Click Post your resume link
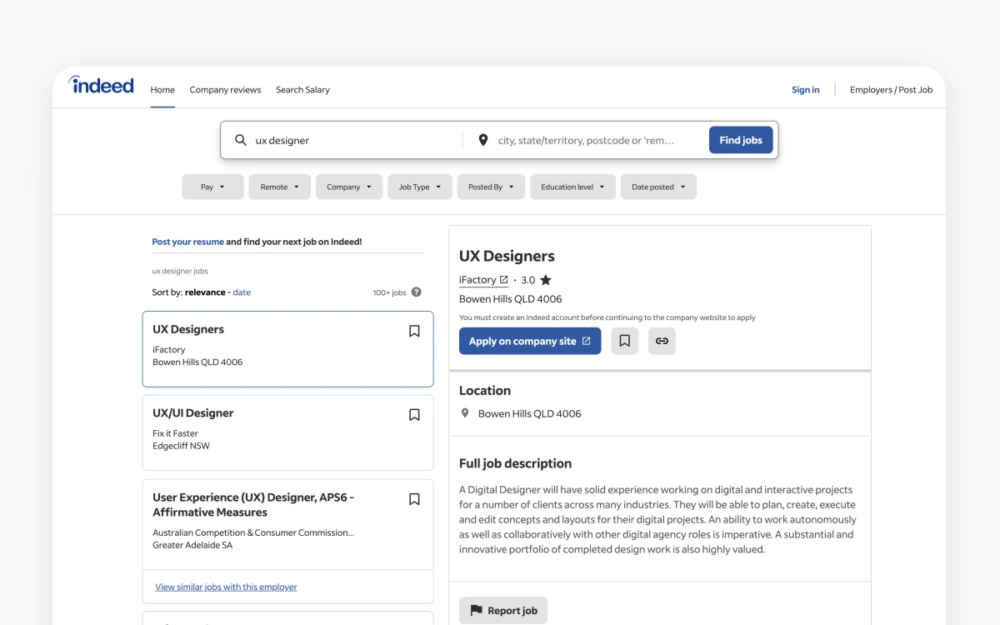The width and height of the screenshot is (1000, 625). tap(187, 242)
